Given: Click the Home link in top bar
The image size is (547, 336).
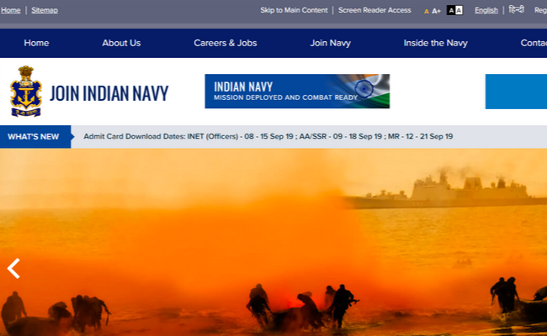Looking at the screenshot, I should (10, 10).
